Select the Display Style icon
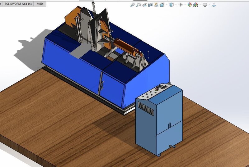Image resolution: width=249 pixels, height=167 pixels. pos(171,5)
